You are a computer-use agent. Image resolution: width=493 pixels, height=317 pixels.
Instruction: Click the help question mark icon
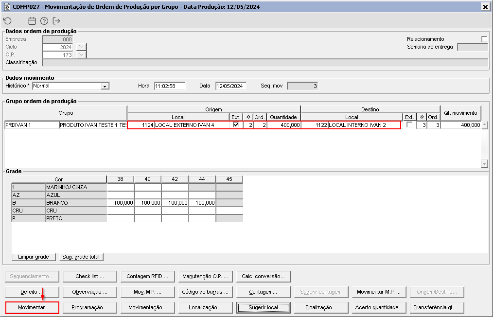(44, 21)
